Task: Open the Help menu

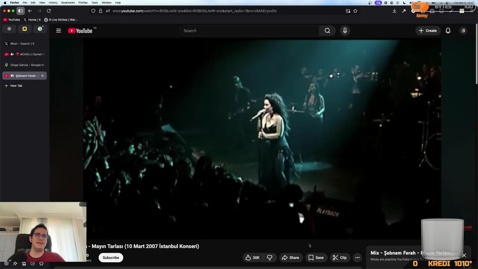Action: pos(118,3)
